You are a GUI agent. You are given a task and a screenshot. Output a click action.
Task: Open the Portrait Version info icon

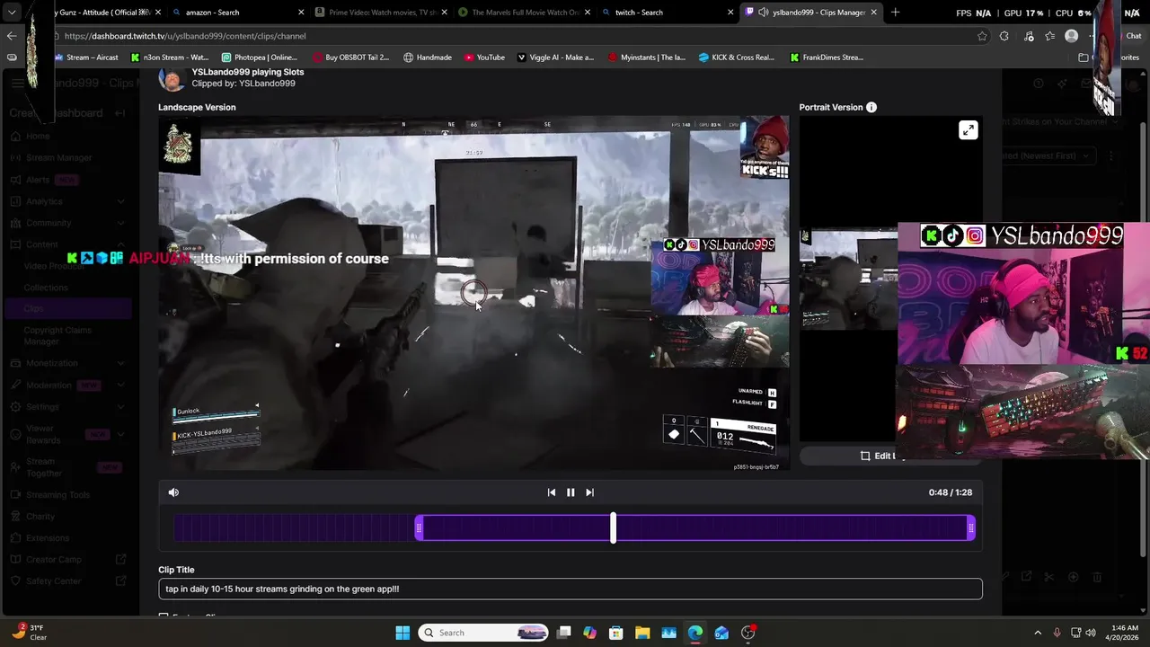point(871,107)
